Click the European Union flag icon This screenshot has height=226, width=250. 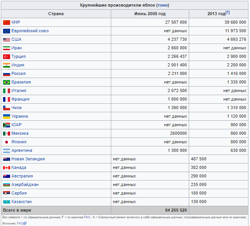[x=7, y=31]
